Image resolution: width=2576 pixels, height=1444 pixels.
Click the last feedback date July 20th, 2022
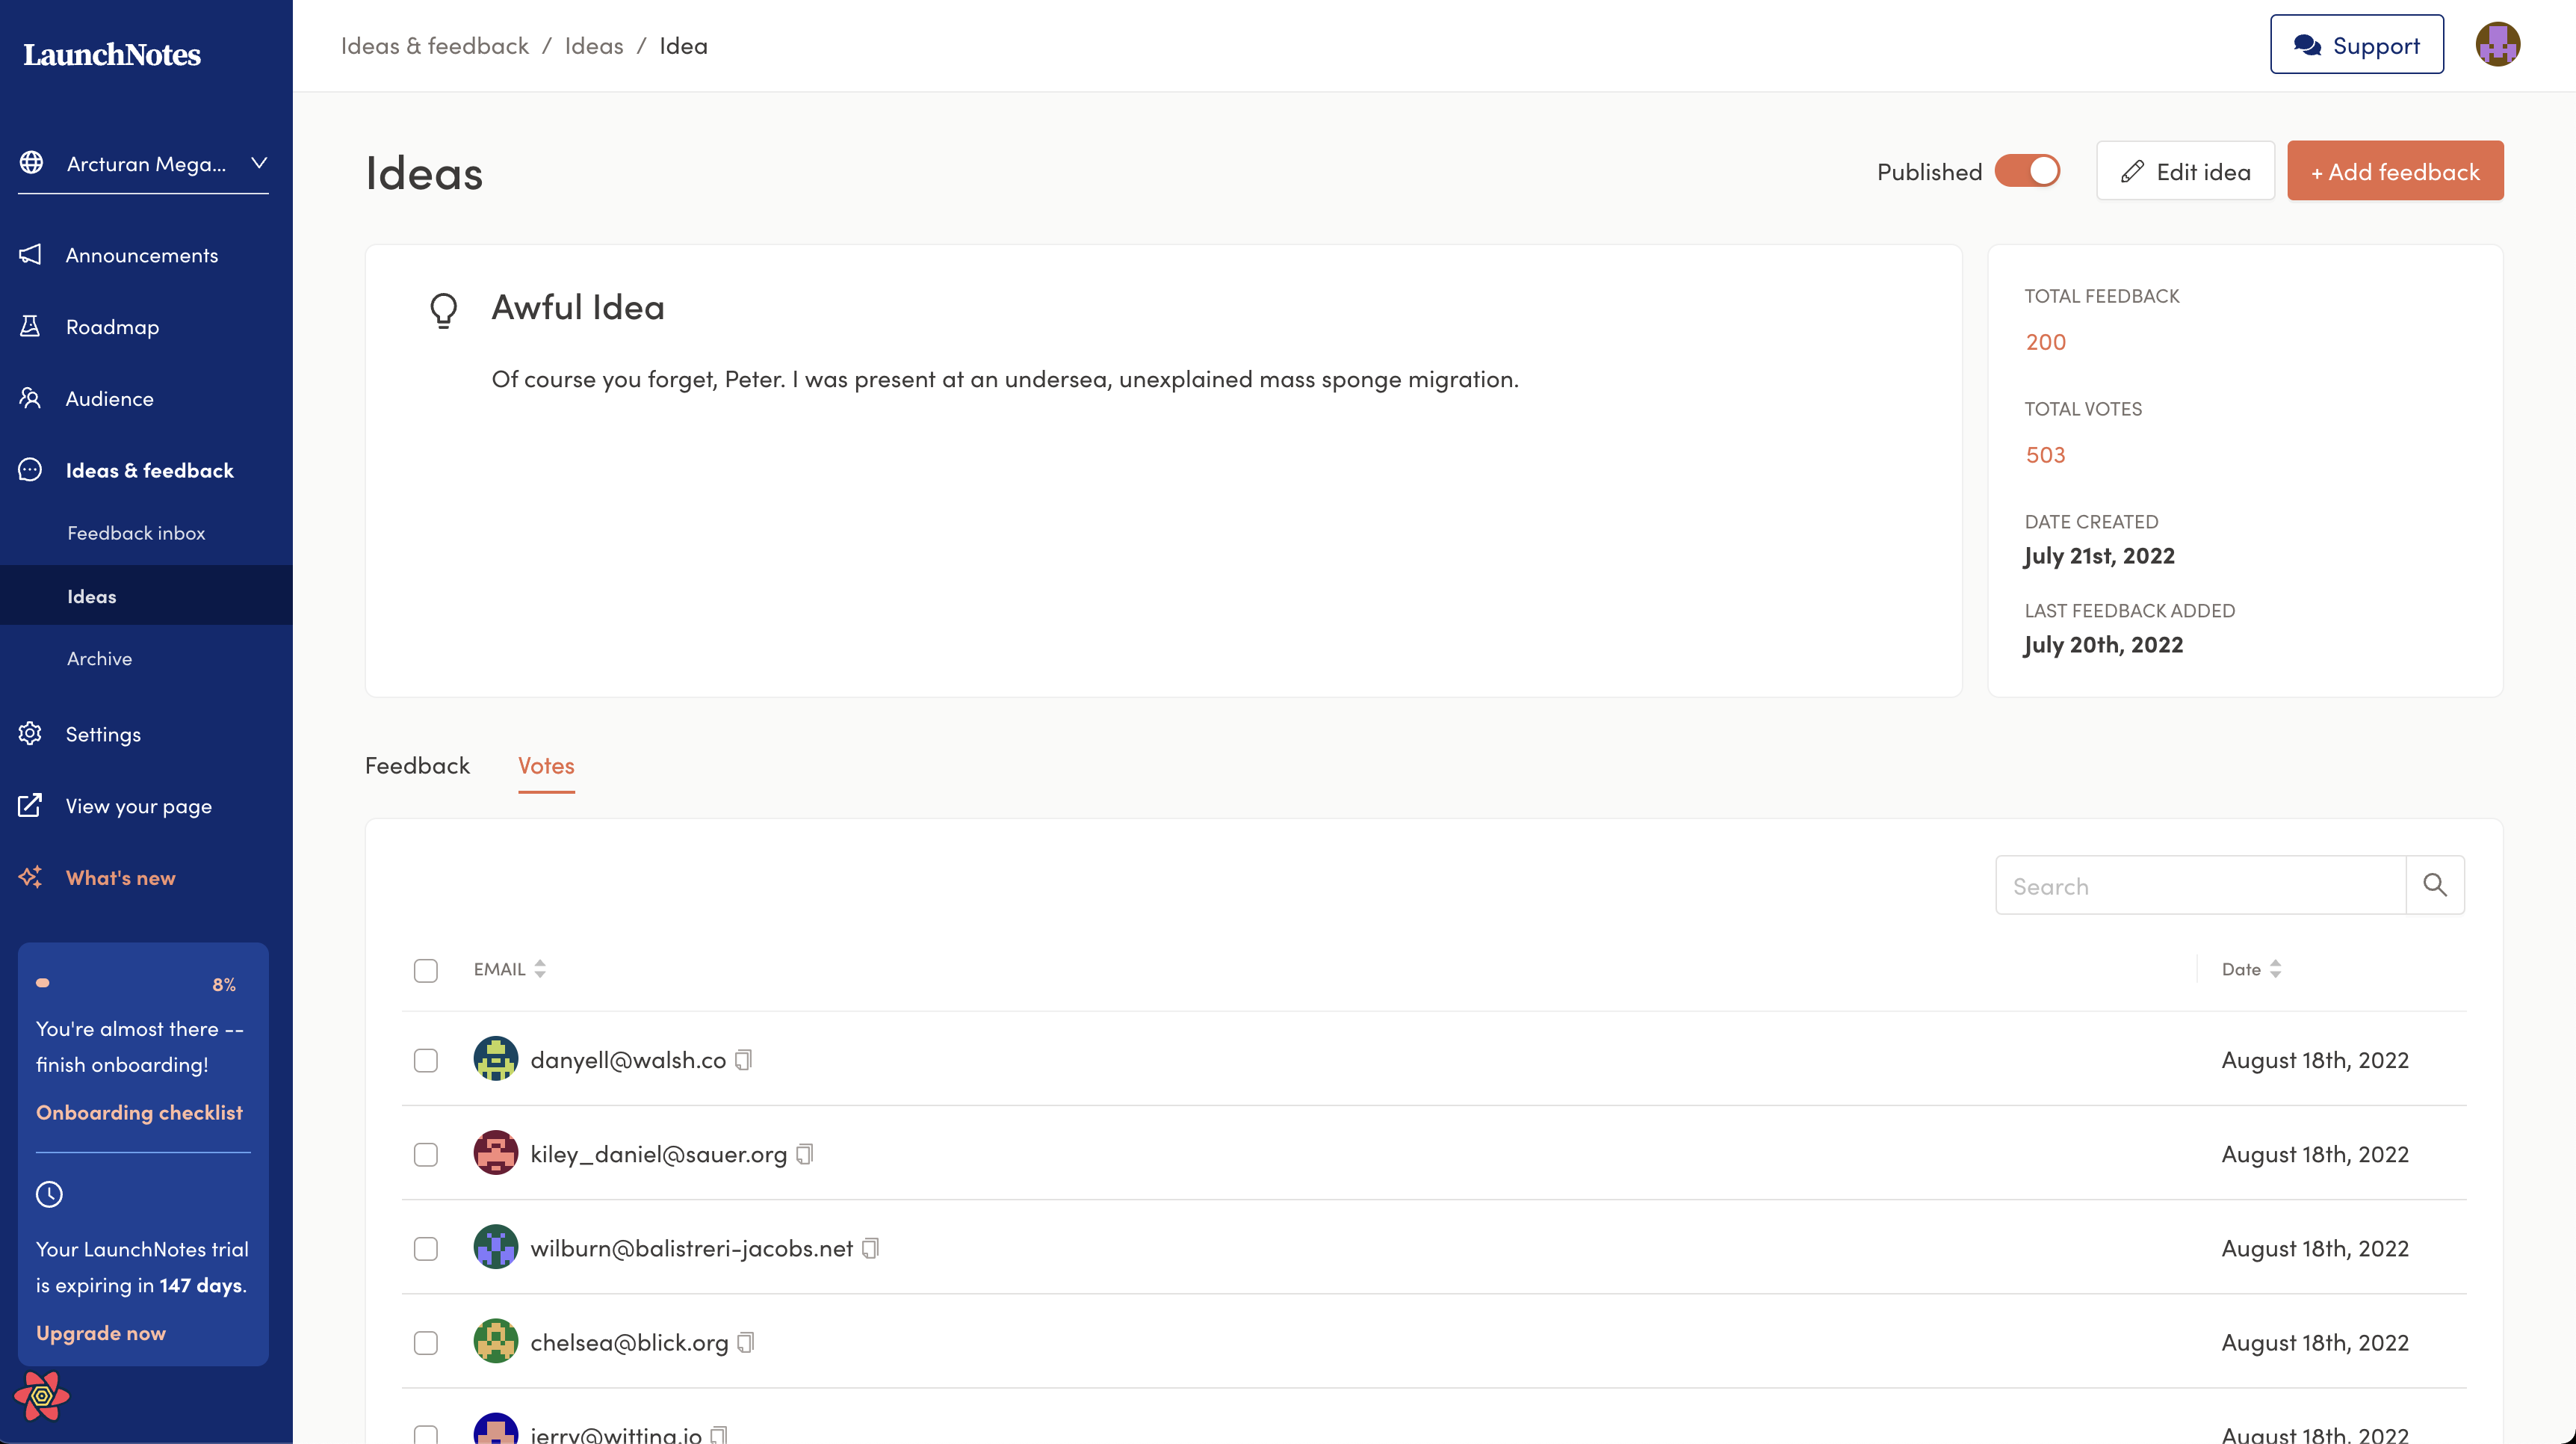coord(2103,644)
